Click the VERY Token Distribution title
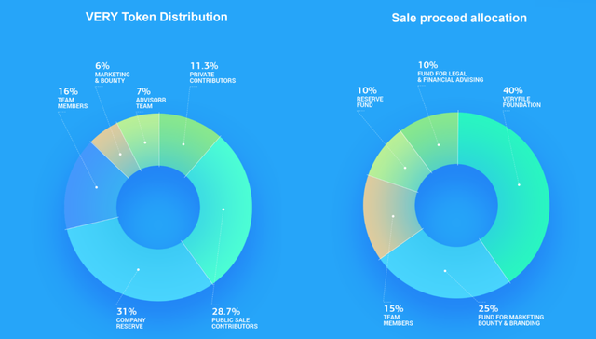596x339 pixels. [156, 17]
